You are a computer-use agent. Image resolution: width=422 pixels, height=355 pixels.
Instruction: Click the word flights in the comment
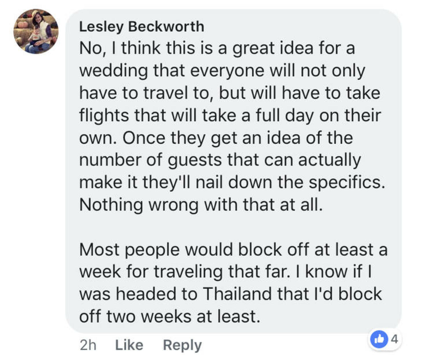click(x=104, y=116)
